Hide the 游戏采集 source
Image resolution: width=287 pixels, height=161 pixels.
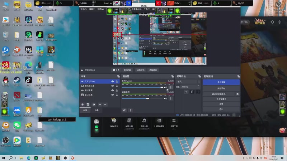[x=112, y=91]
